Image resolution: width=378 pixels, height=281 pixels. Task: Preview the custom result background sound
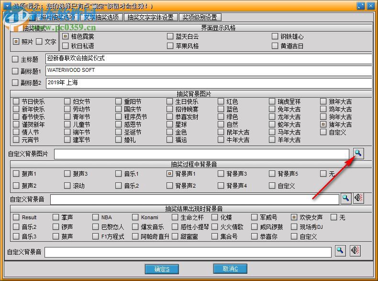click(x=356, y=251)
